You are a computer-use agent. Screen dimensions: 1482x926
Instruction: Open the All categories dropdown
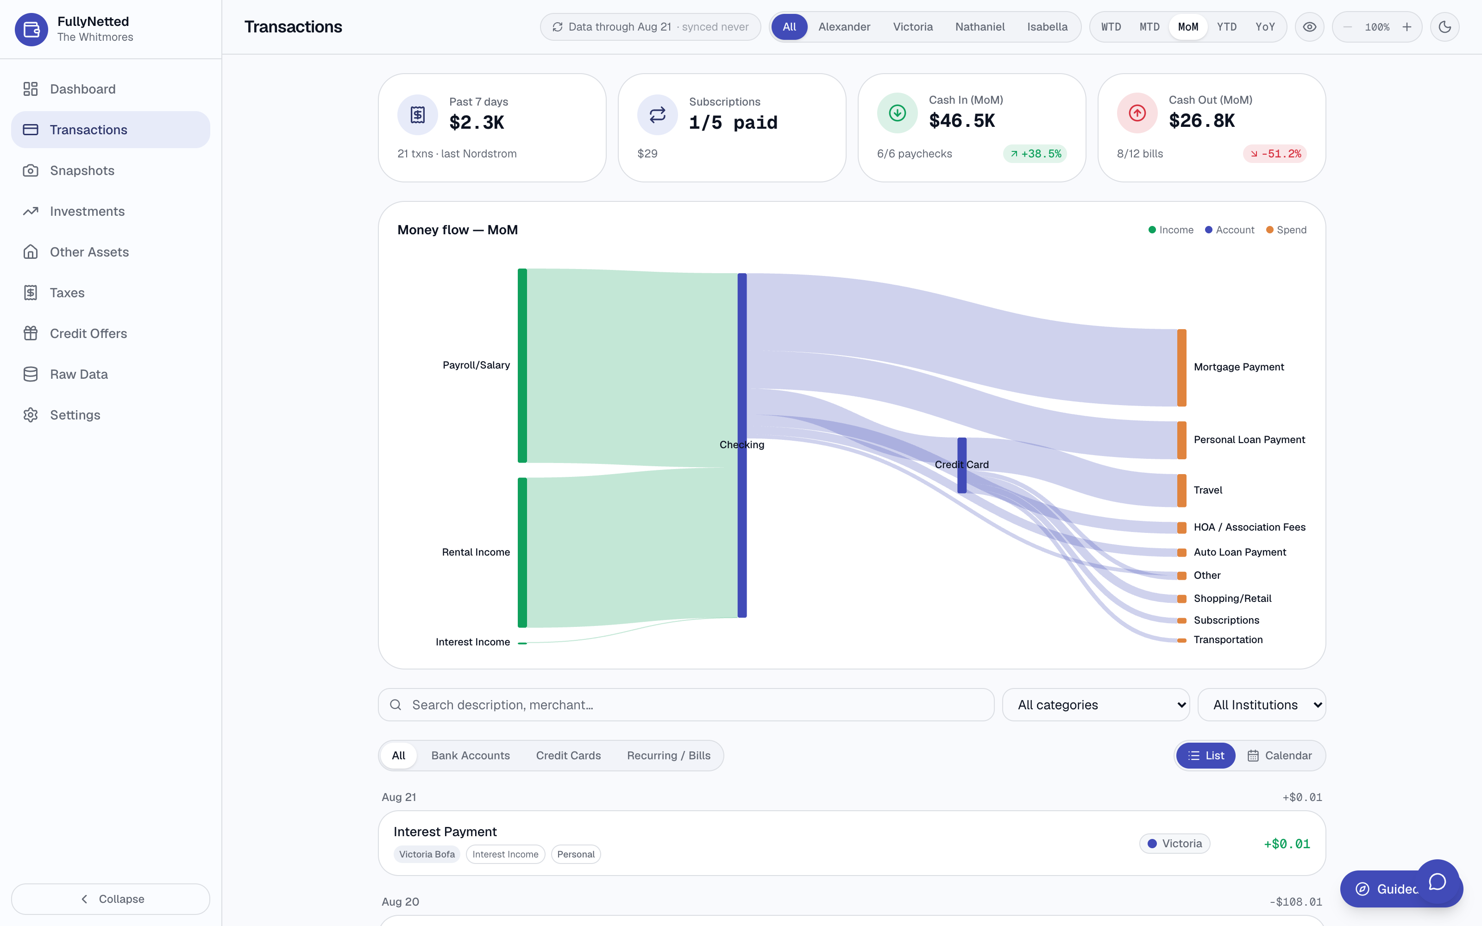click(x=1096, y=705)
